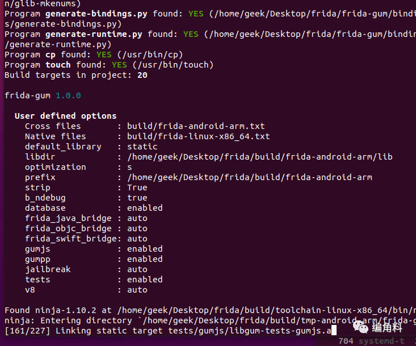Screen dimensions: 416x346
Task: Click the '(/usr/bin/cp)' path text
Action: [150, 55]
